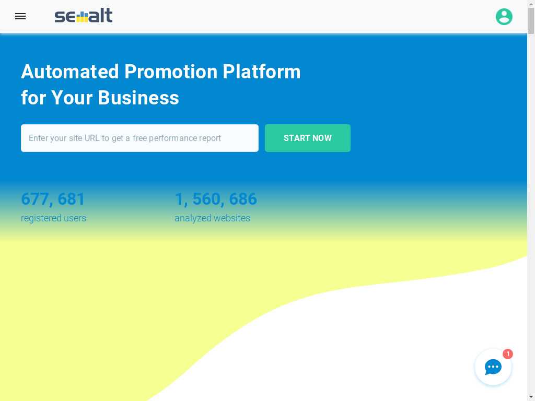The width and height of the screenshot is (535, 401).
Task: Open the green user account icon
Action: click(504, 16)
